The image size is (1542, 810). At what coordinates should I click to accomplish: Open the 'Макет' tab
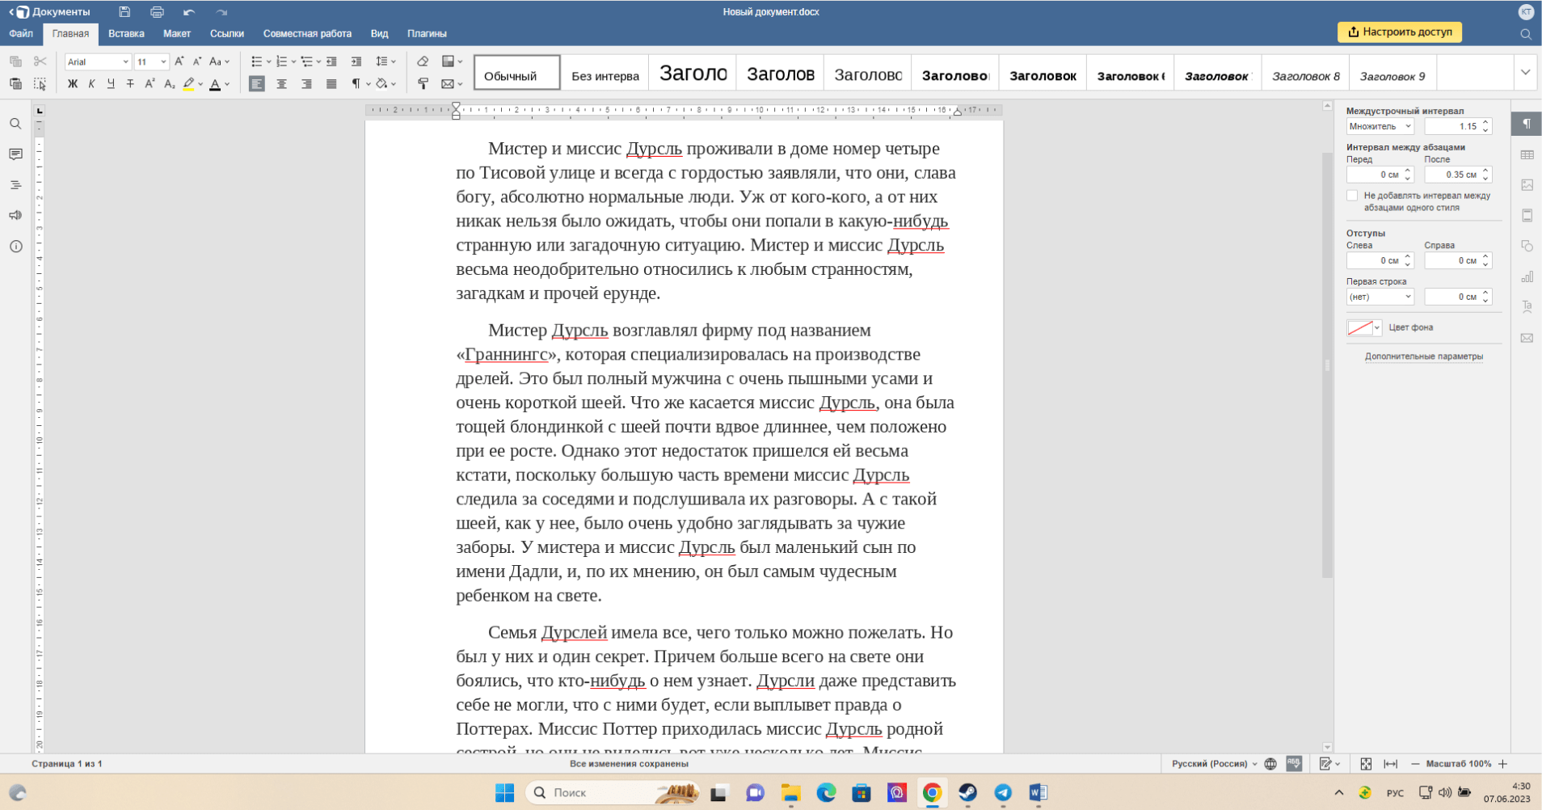(x=176, y=34)
